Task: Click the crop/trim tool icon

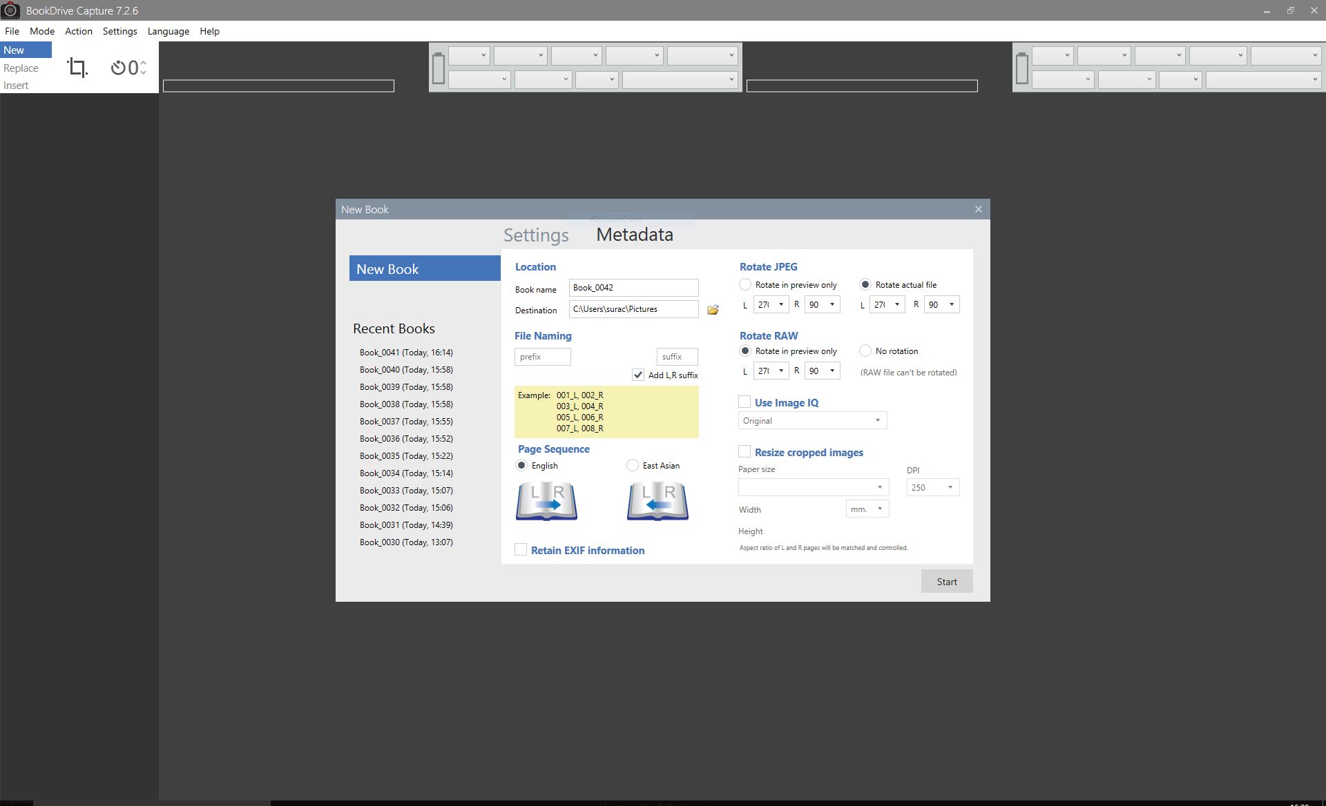Action: click(77, 67)
